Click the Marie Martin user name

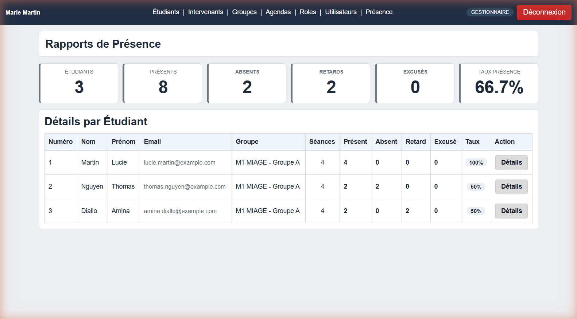(23, 12)
